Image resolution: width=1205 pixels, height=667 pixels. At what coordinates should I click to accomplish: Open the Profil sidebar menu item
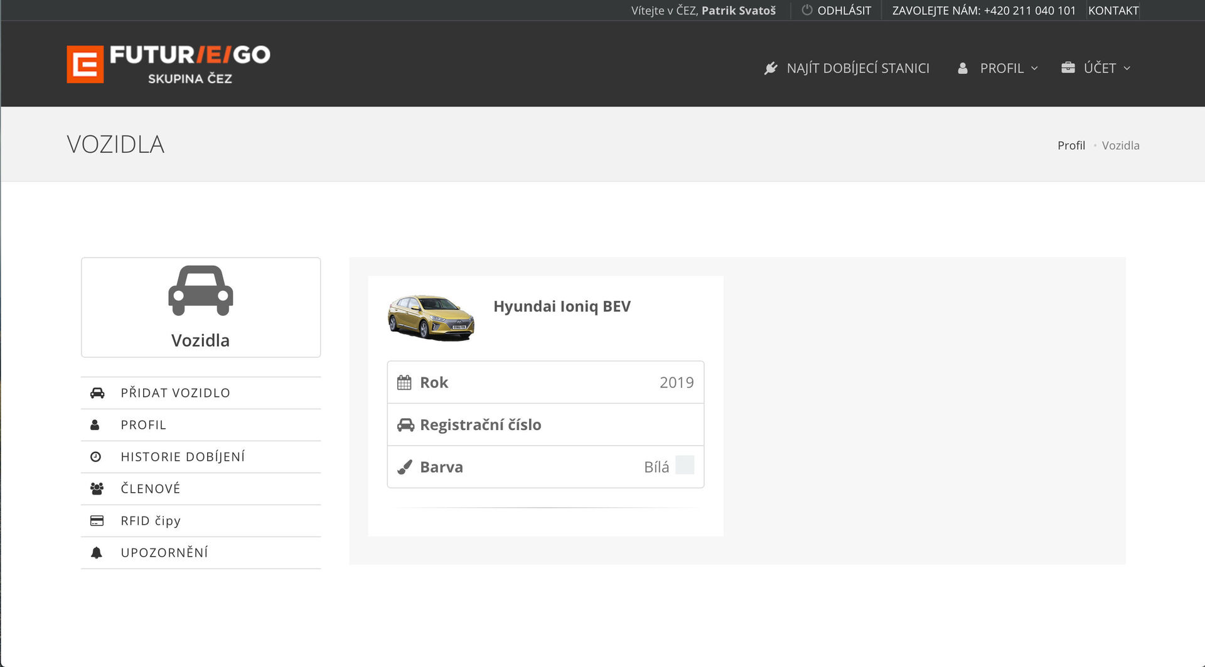tap(143, 425)
